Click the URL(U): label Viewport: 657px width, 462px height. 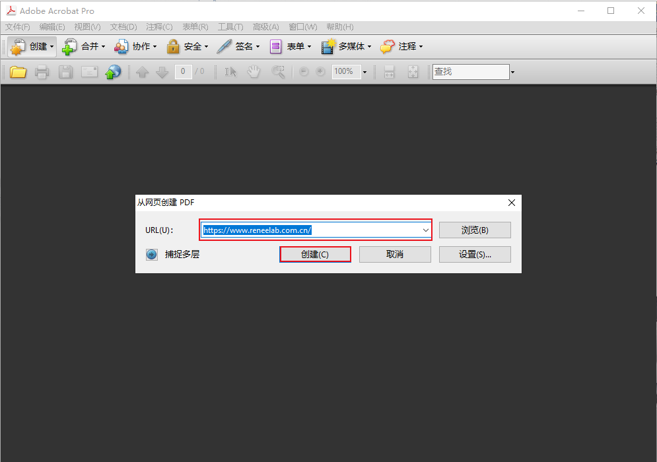(159, 230)
